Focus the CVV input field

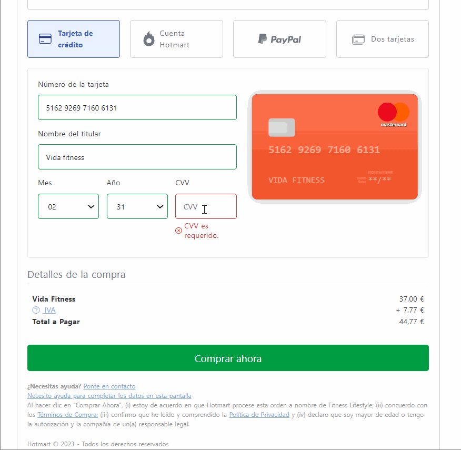pos(206,206)
